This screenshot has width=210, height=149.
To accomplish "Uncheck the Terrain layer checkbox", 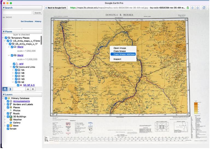I will [8, 129].
